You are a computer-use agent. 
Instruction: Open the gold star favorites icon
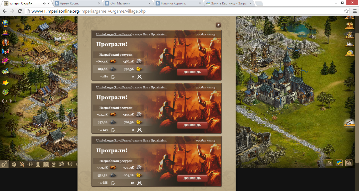[x=5, y=83]
